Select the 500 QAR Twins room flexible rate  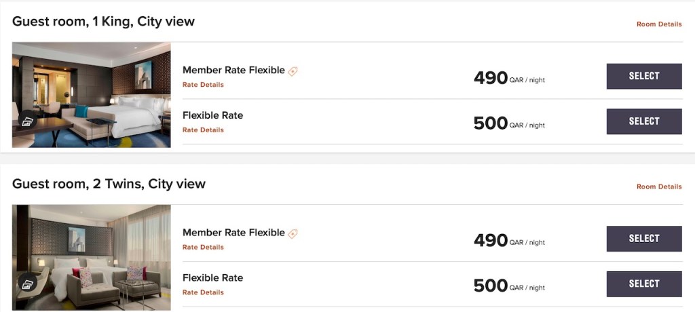point(643,284)
